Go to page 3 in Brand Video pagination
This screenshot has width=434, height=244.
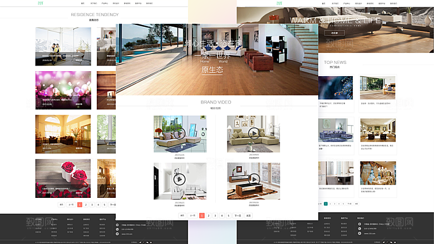point(215,216)
